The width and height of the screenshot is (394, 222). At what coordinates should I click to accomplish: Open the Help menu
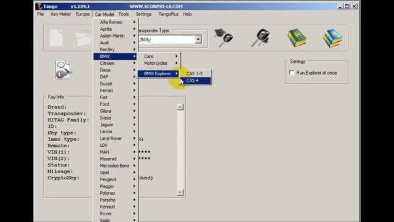187,14
